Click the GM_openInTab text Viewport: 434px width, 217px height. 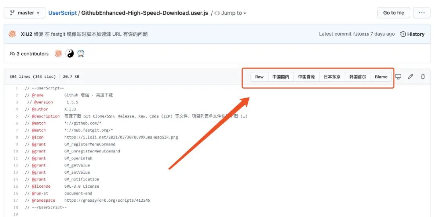[78, 158]
